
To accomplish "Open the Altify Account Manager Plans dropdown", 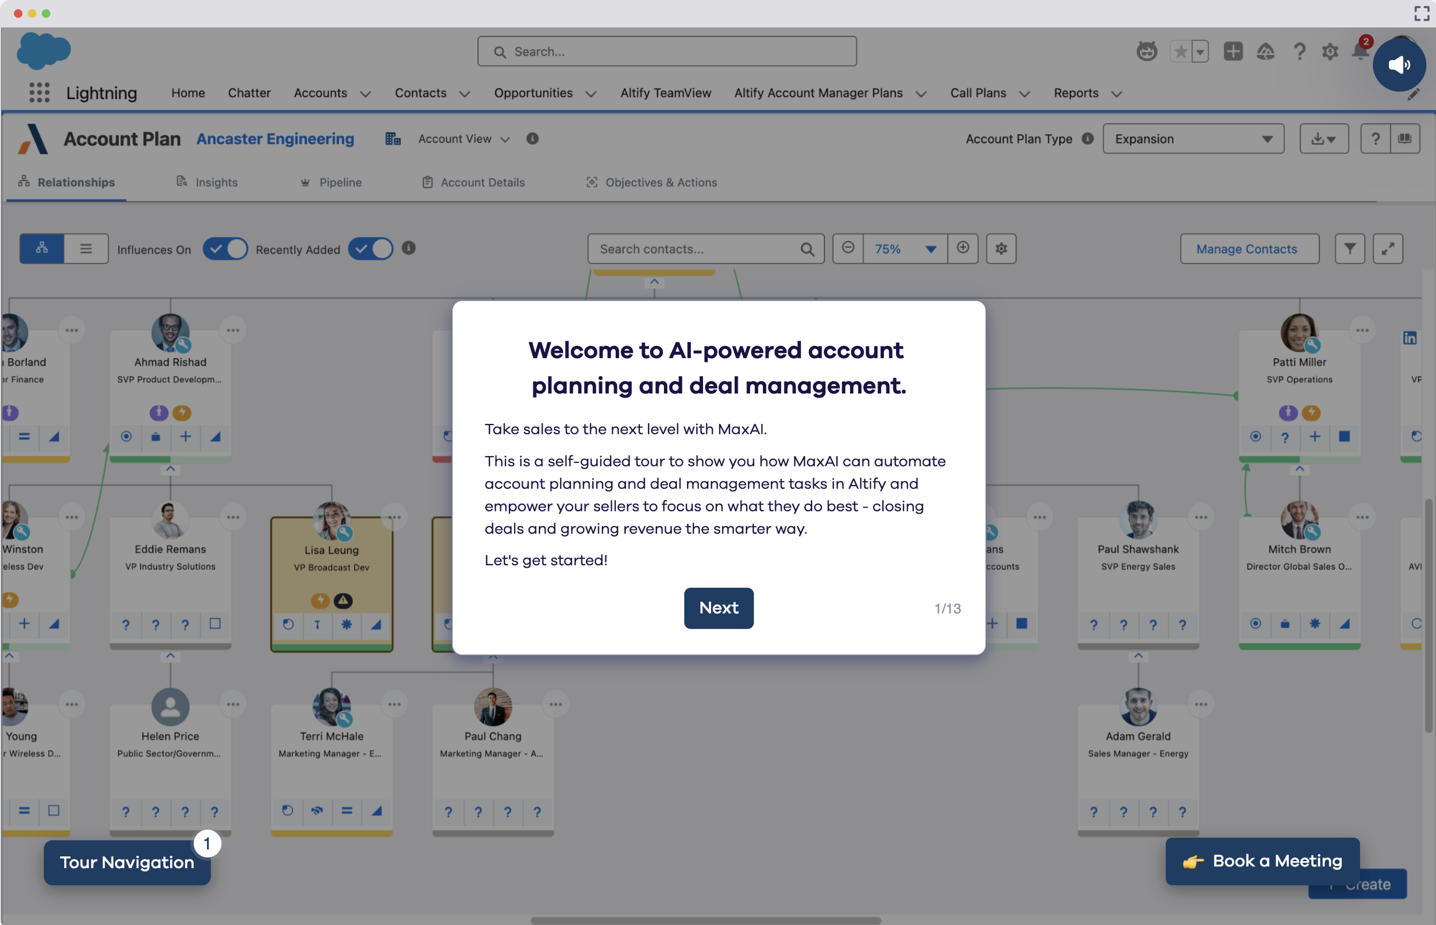I will (921, 94).
